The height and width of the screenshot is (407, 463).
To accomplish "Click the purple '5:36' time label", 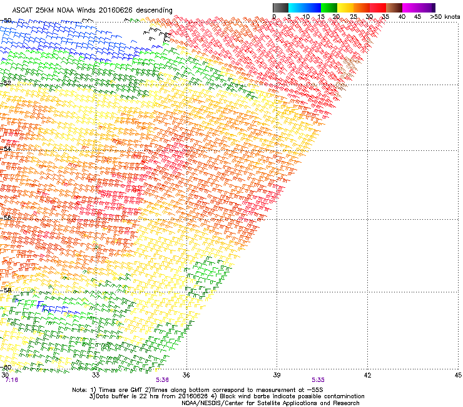I will tap(163, 380).
